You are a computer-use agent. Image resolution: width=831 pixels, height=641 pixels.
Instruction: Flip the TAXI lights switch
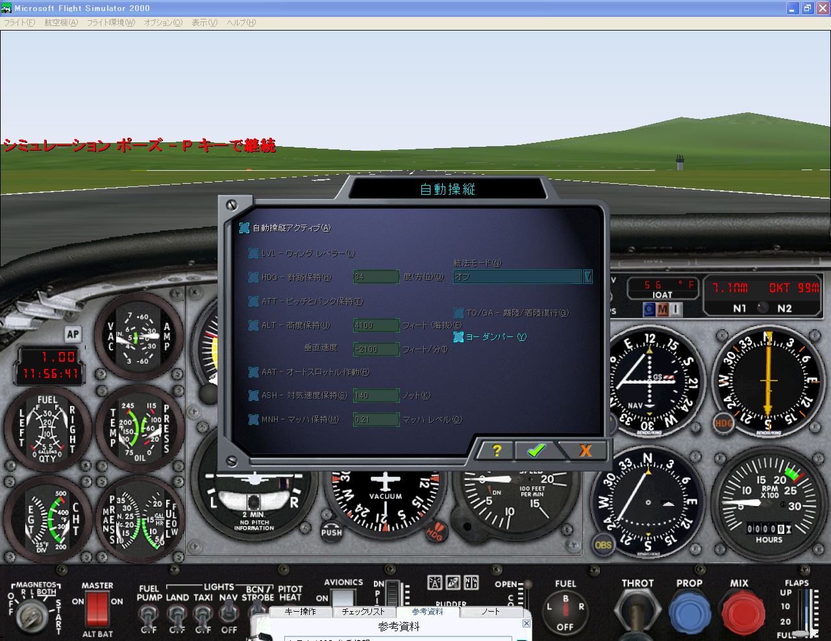pyautogui.click(x=203, y=616)
